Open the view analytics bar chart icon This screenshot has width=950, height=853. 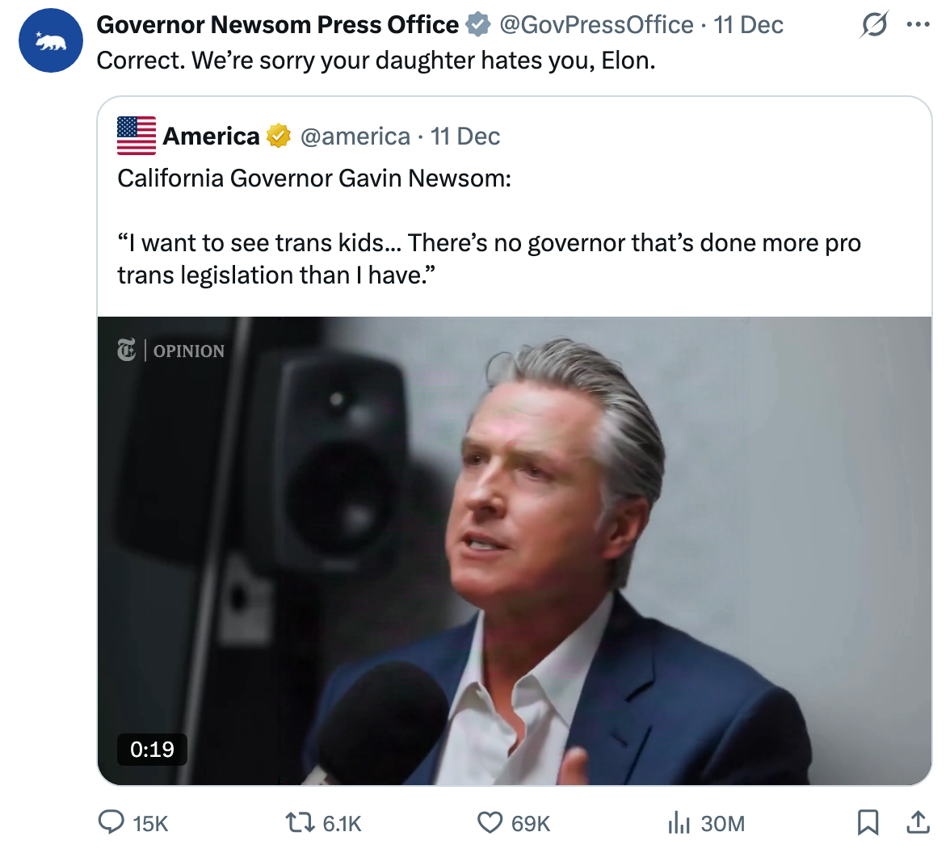tap(681, 823)
